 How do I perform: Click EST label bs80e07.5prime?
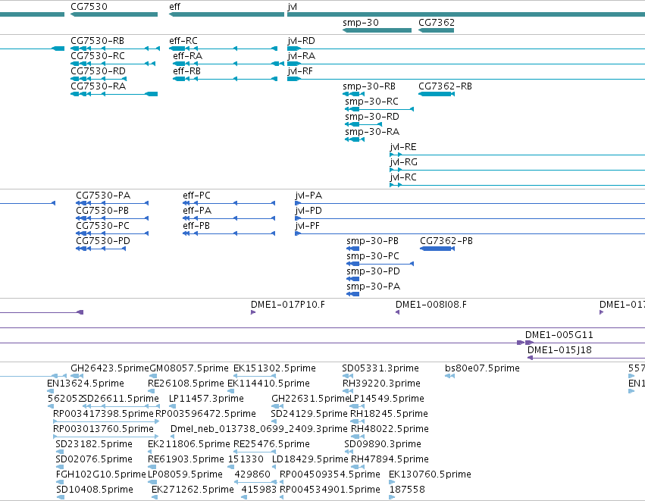click(x=482, y=368)
